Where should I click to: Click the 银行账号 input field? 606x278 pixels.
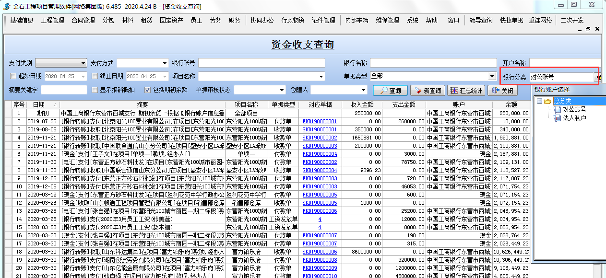tap(261, 62)
